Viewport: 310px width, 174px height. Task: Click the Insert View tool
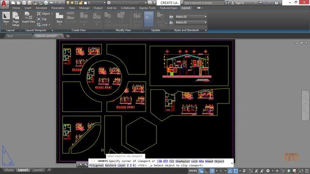29,17
